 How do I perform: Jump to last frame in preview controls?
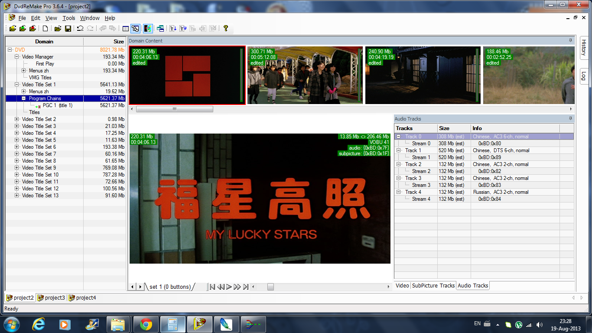pos(246,287)
